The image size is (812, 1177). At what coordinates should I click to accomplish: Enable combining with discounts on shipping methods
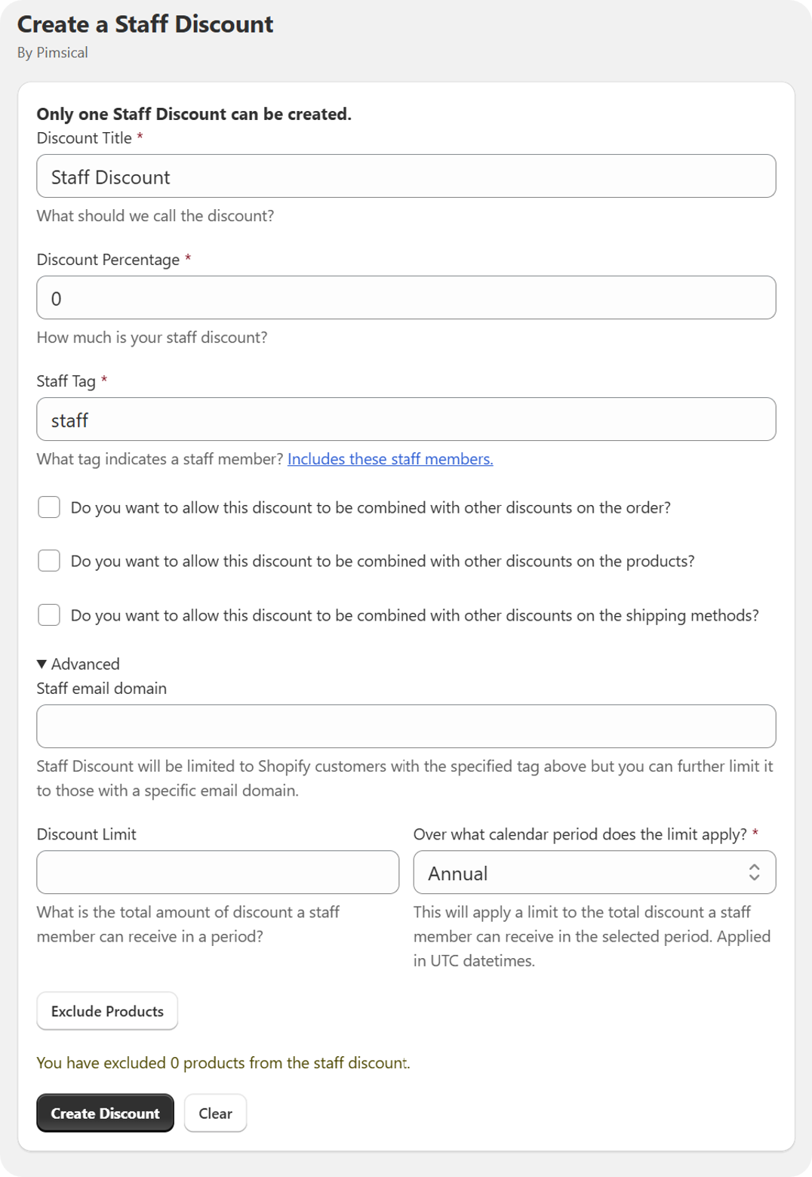tap(48, 615)
